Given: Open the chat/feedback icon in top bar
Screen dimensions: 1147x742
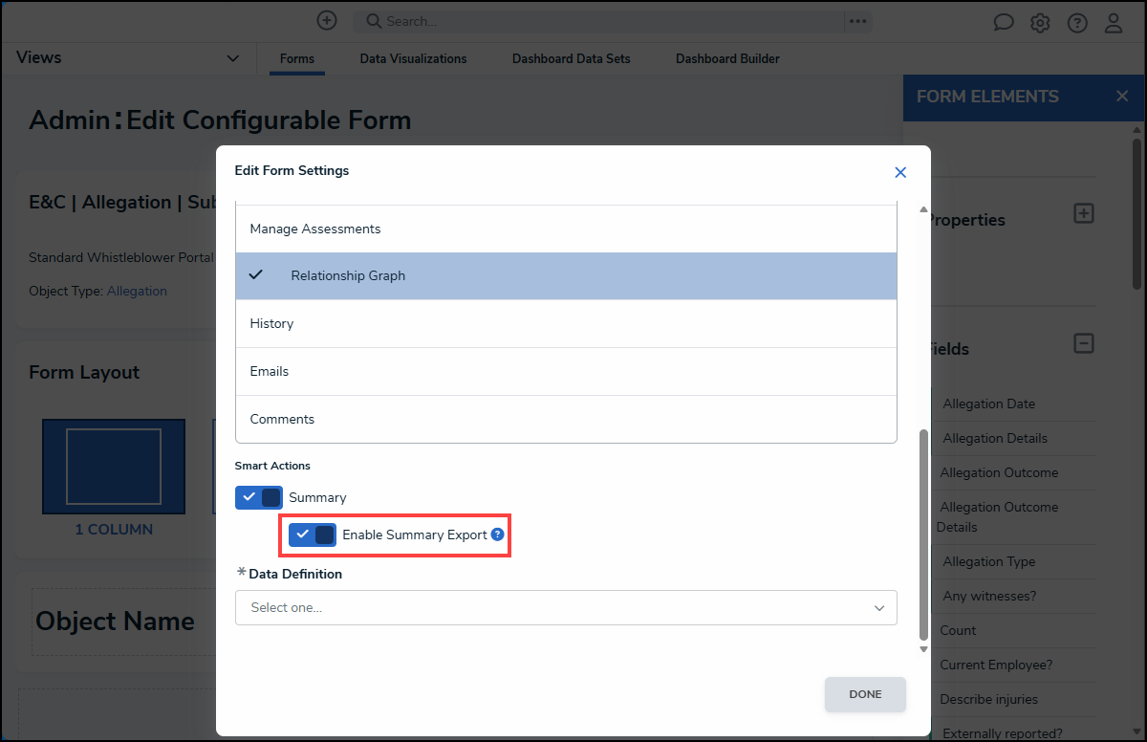Looking at the screenshot, I should pos(1004,21).
